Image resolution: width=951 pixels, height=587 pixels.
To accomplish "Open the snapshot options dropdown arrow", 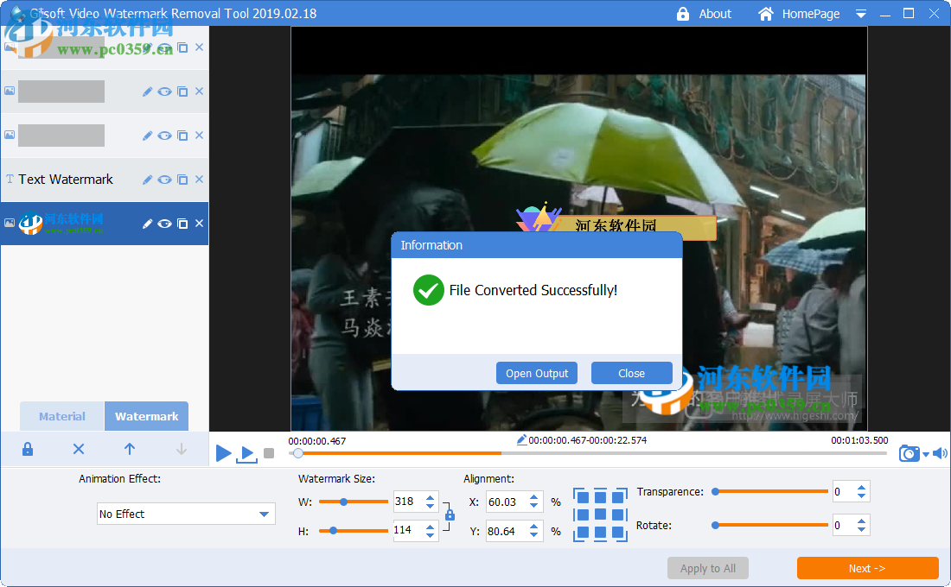I will pyautogui.click(x=924, y=456).
